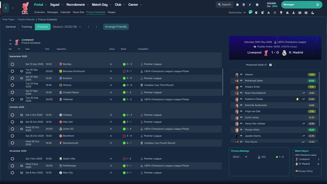Select the Aston Villa fixture radio button
This screenshot has width=327, height=184.
coord(12,159)
